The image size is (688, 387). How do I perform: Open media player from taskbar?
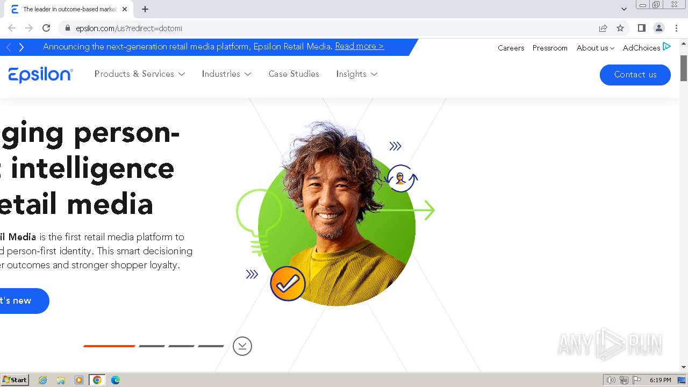pos(79,380)
